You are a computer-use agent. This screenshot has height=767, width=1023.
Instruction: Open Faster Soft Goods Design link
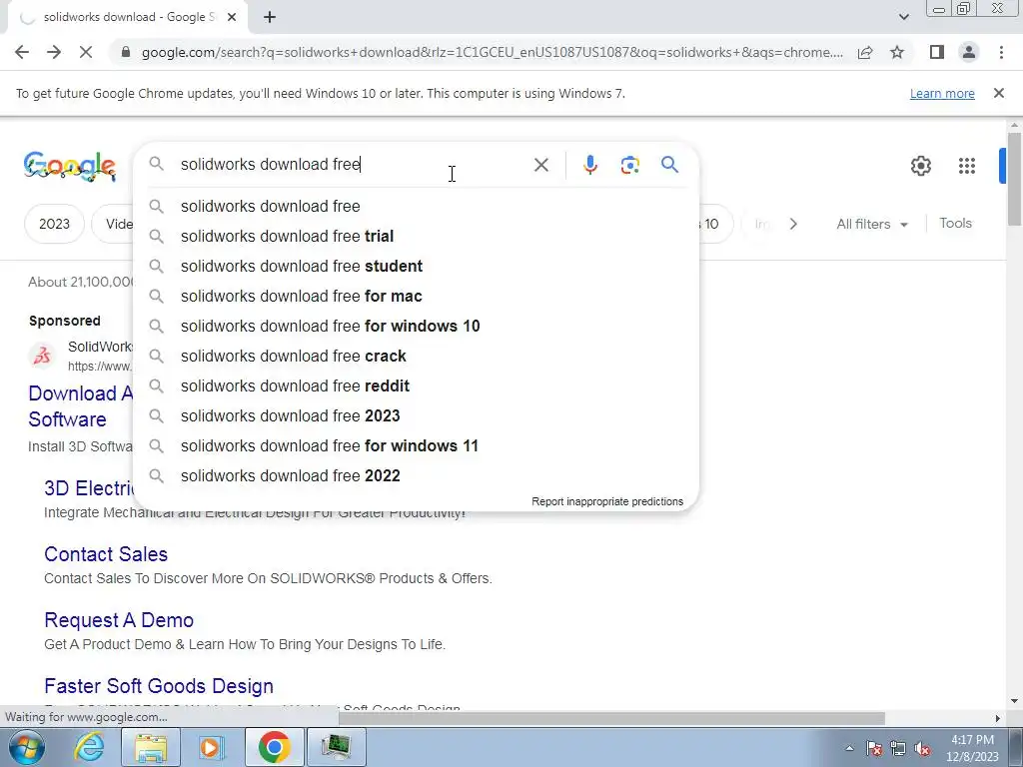pyautogui.click(x=159, y=686)
